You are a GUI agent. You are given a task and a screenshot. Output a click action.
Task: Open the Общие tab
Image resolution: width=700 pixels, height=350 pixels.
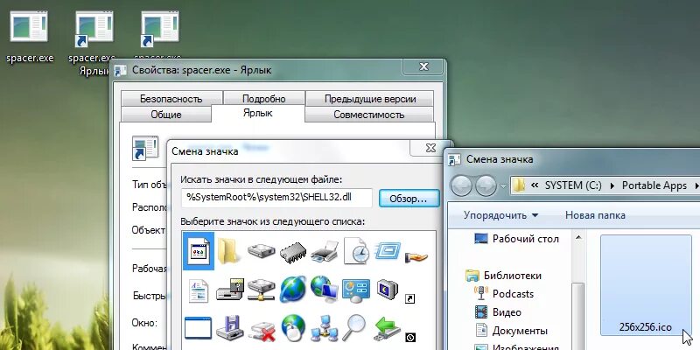point(166,115)
